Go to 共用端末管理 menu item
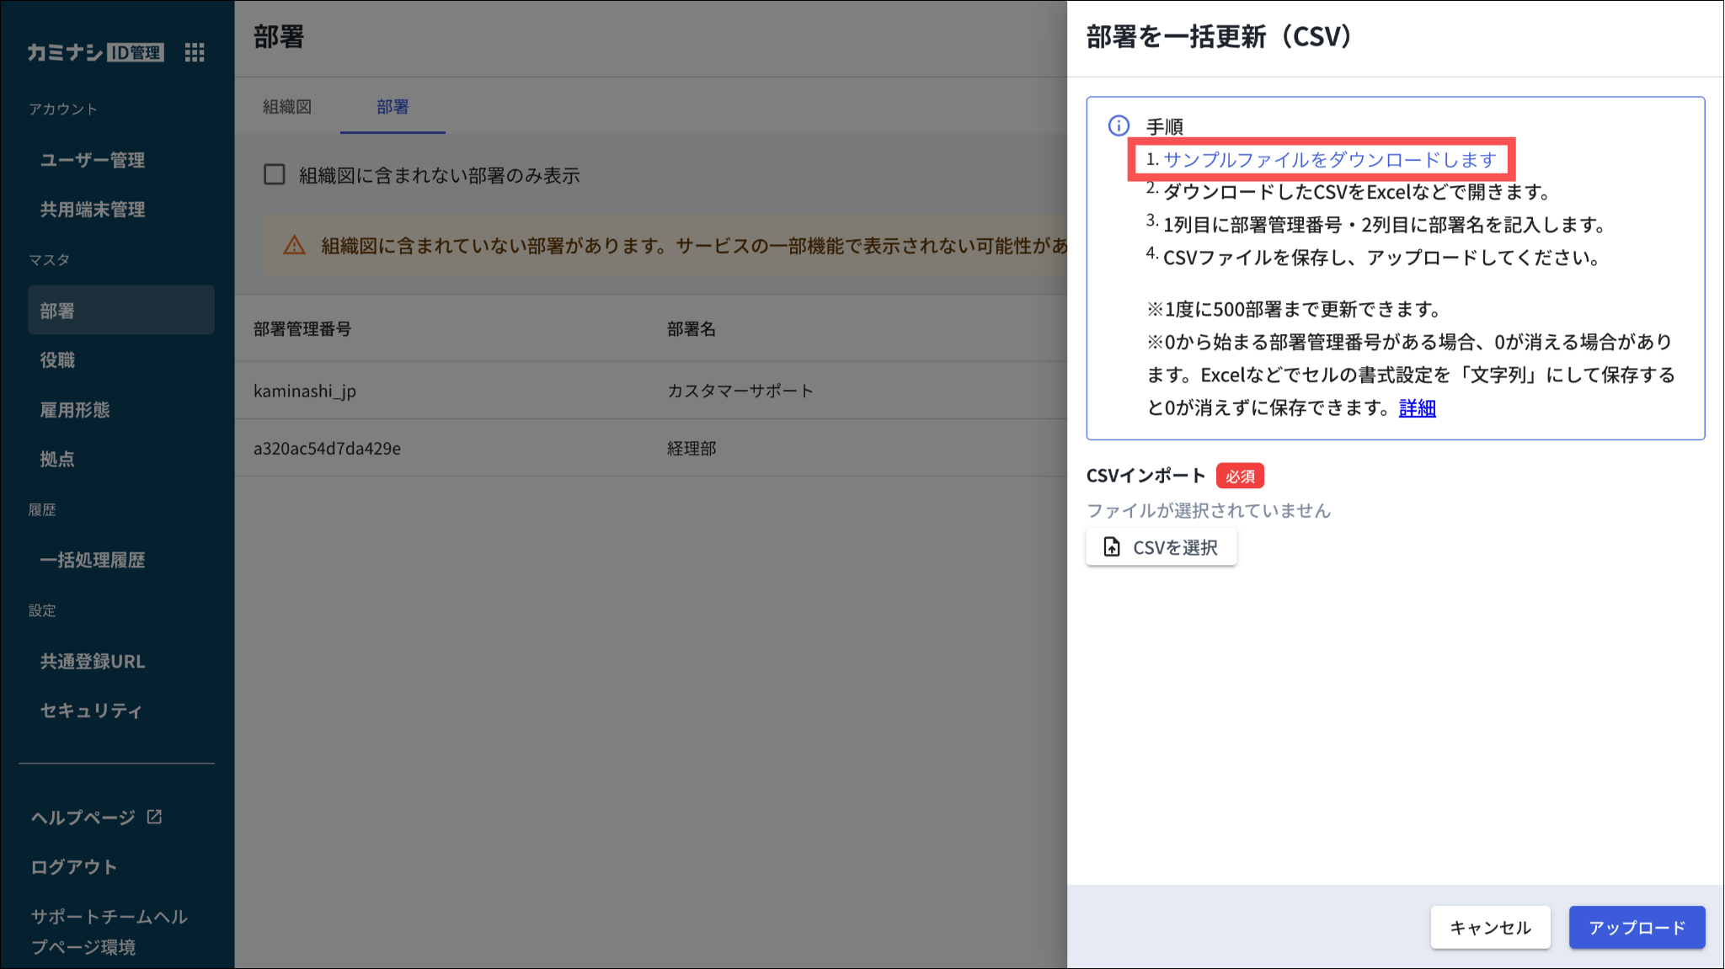This screenshot has width=1725, height=969. coord(93,210)
